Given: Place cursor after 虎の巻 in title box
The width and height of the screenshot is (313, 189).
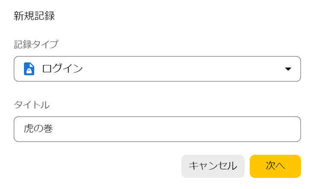Looking at the screenshot, I should (53, 129).
